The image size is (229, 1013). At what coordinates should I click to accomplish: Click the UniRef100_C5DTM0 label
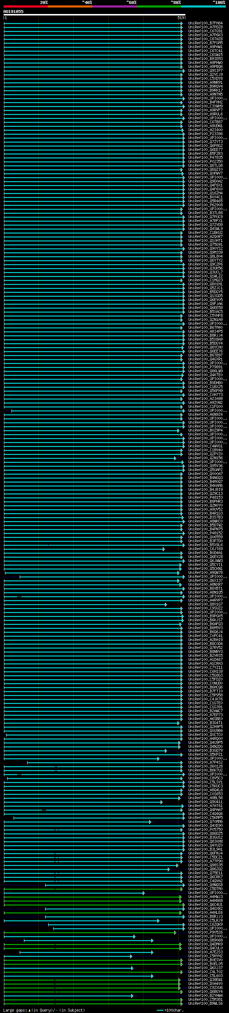[205, 889]
